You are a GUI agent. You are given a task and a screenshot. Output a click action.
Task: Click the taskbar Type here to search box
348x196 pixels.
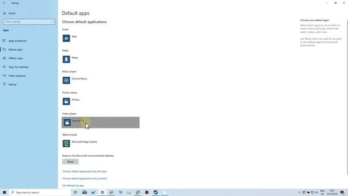[40, 192]
